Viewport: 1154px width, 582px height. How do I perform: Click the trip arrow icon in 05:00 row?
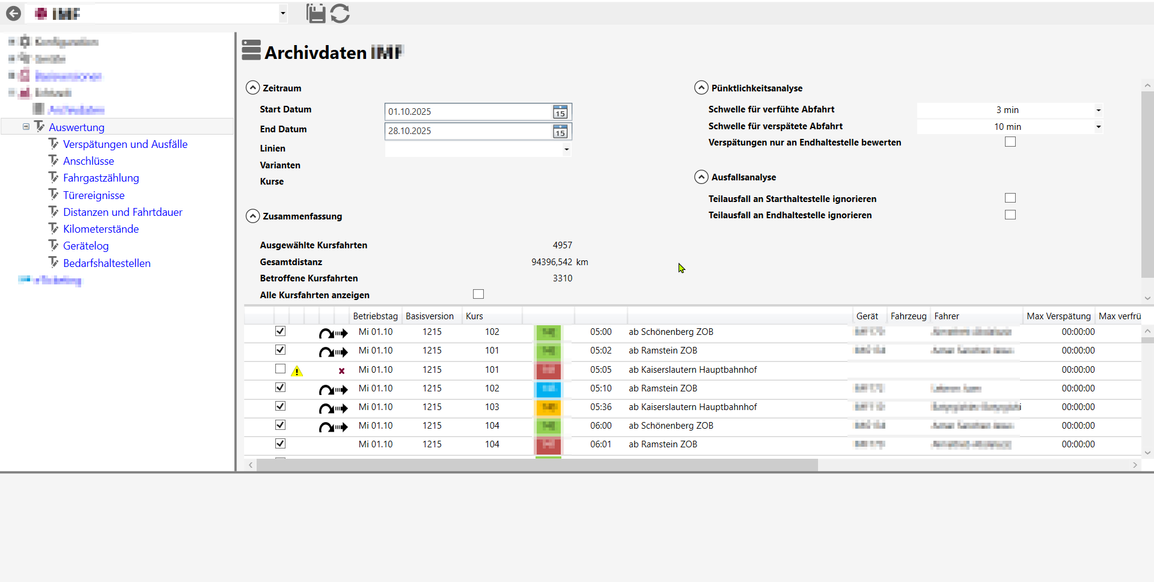click(333, 333)
